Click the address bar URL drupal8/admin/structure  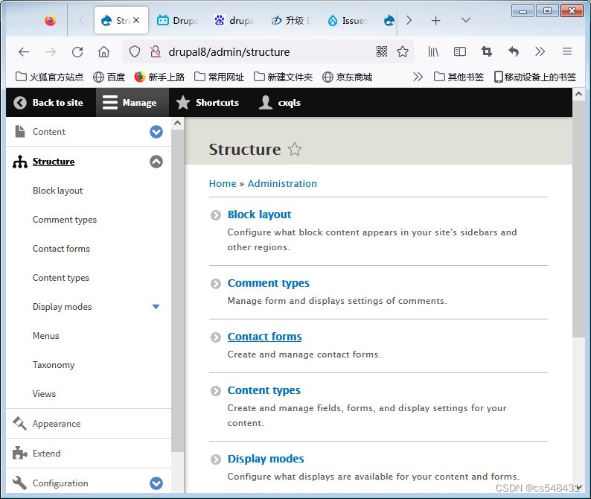click(229, 51)
